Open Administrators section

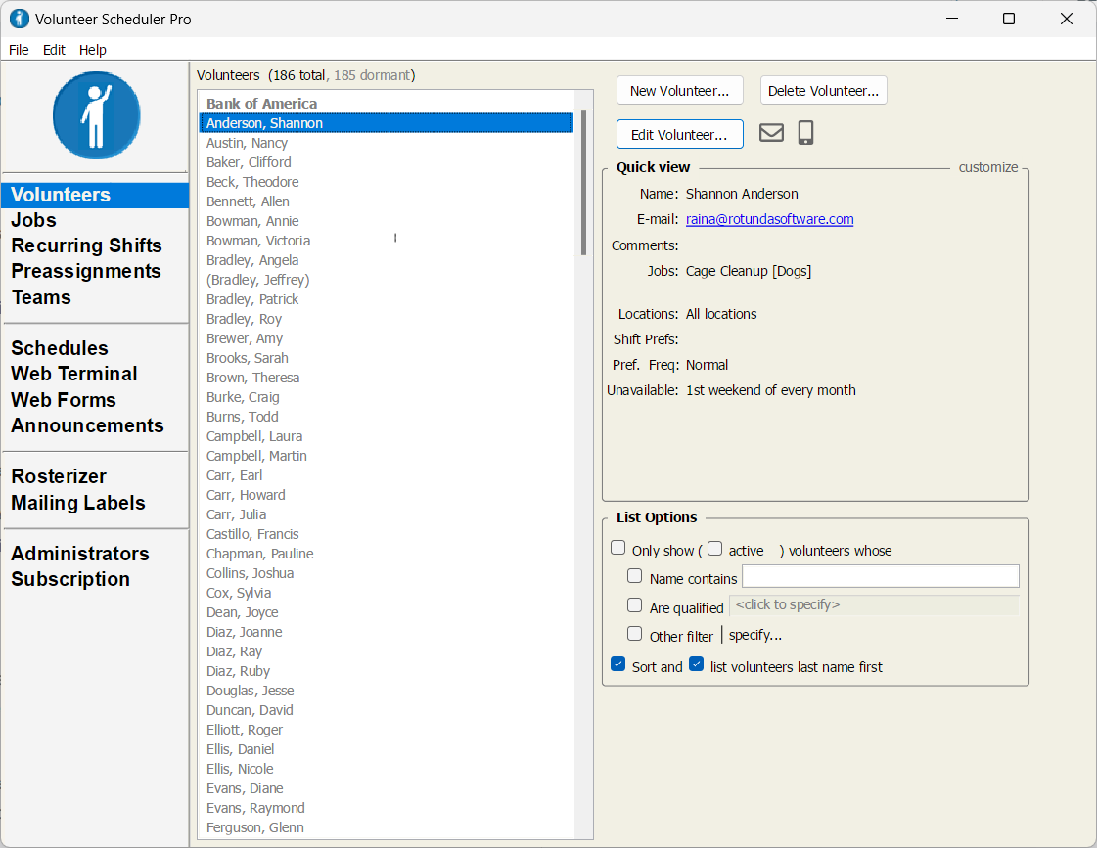(80, 554)
